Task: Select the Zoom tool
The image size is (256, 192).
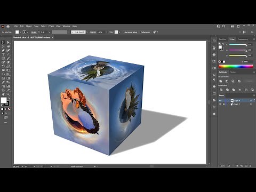Action: pos(8,94)
